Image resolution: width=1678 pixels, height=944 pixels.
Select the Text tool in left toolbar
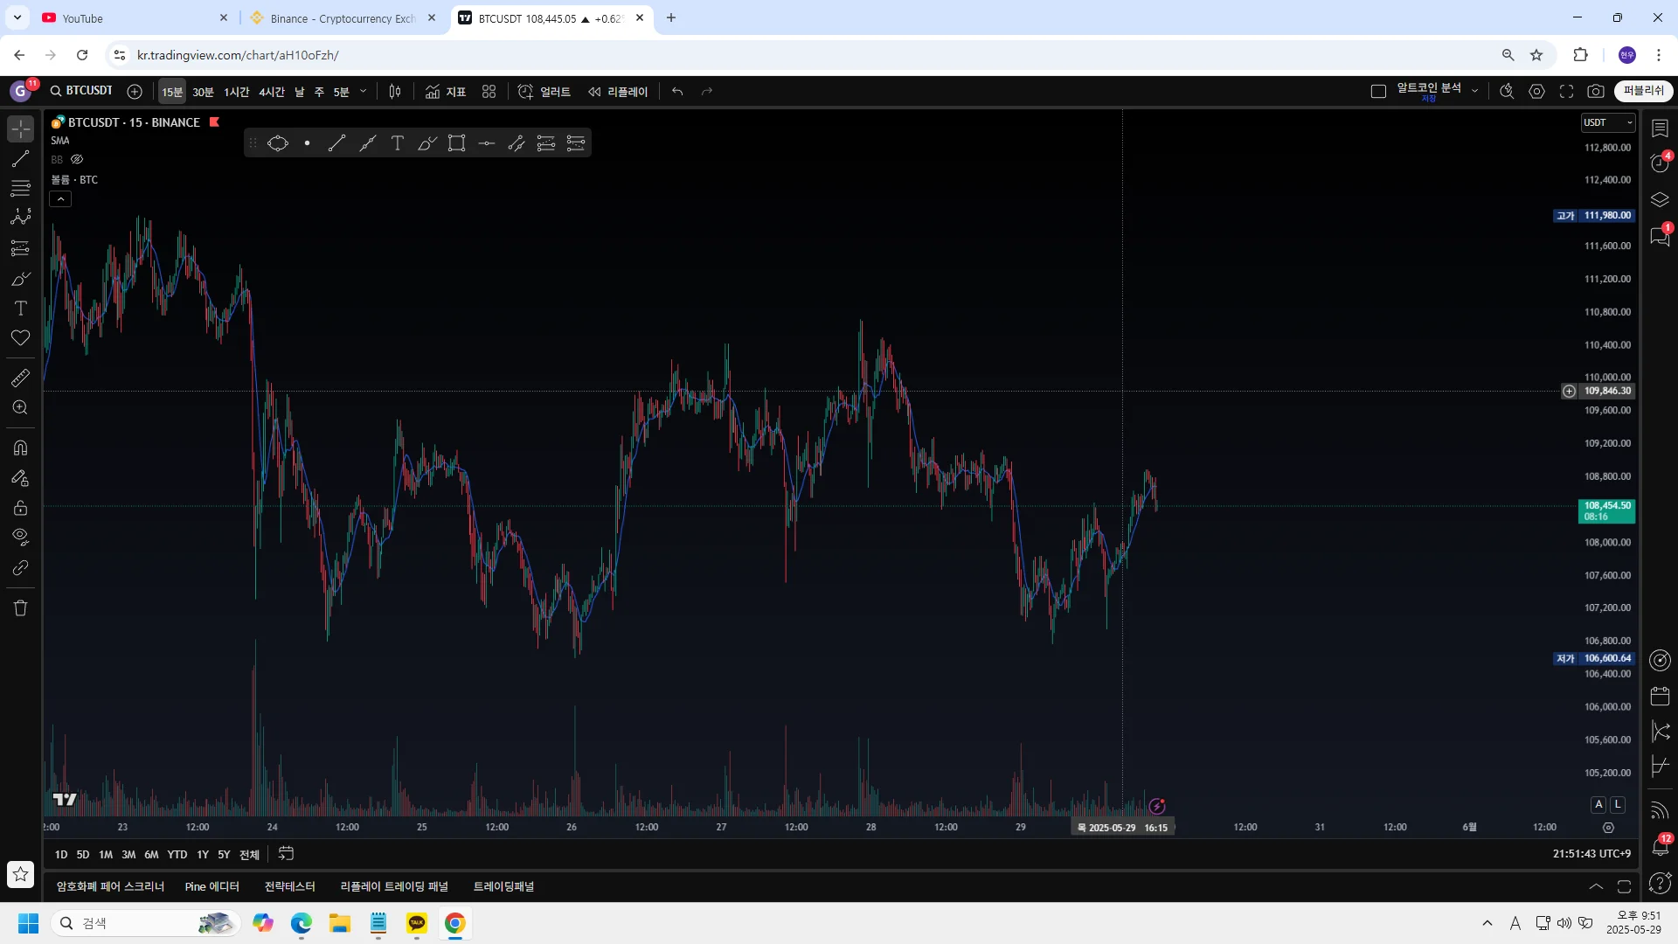[20, 309]
